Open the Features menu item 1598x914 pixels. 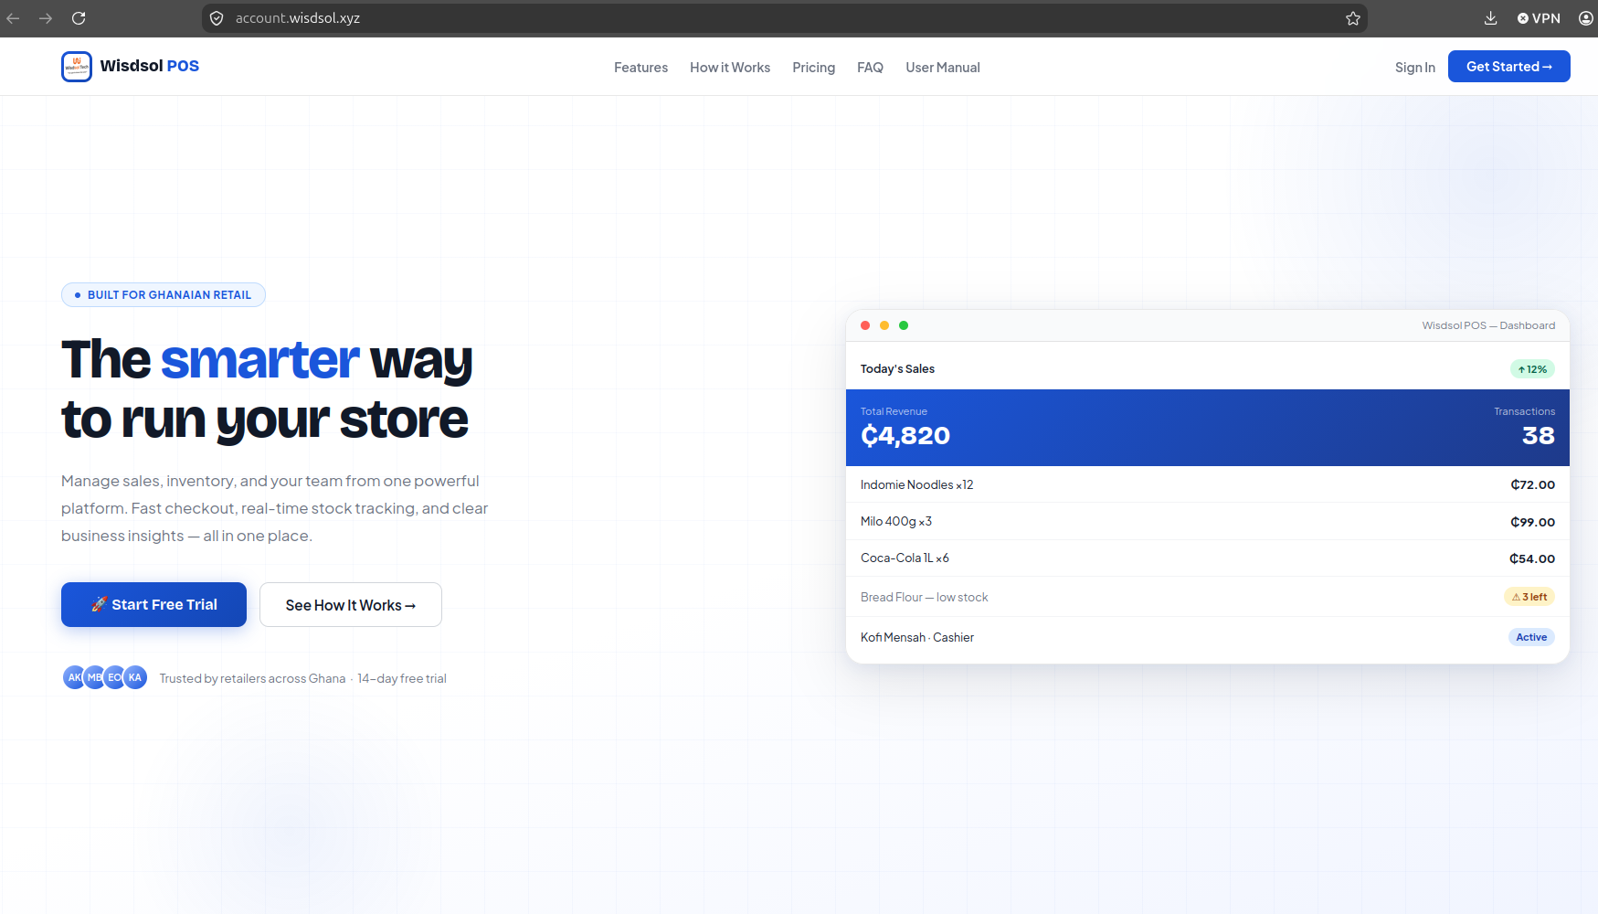click(x=640, y=68)
